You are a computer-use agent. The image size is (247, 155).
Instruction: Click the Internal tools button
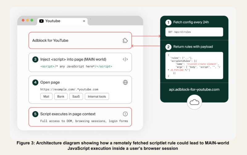97,96
